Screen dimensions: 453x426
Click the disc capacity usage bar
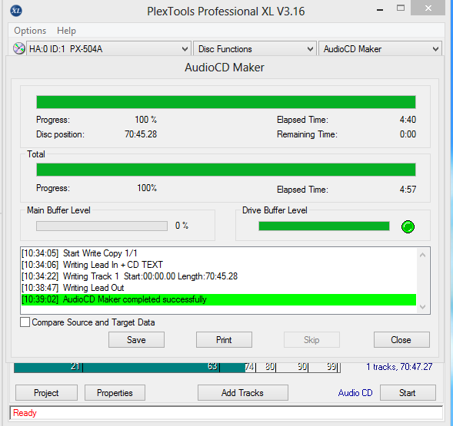[x=177, y=367]
